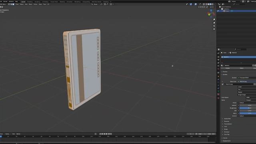Toggle auto keying in timeline

96,134
